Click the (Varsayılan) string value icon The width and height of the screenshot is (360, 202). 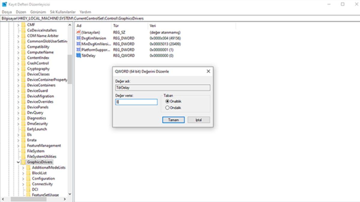point(79,32)
